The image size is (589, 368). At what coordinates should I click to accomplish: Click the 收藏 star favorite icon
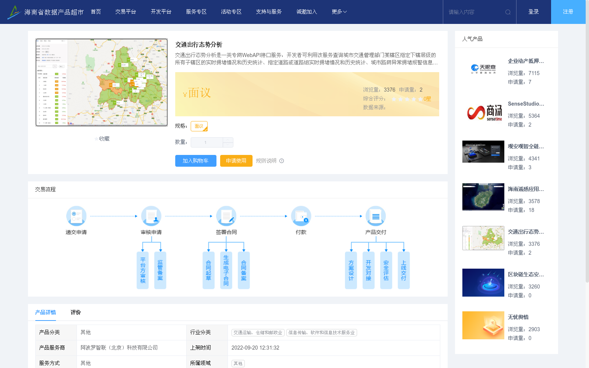tap(96, 139)
